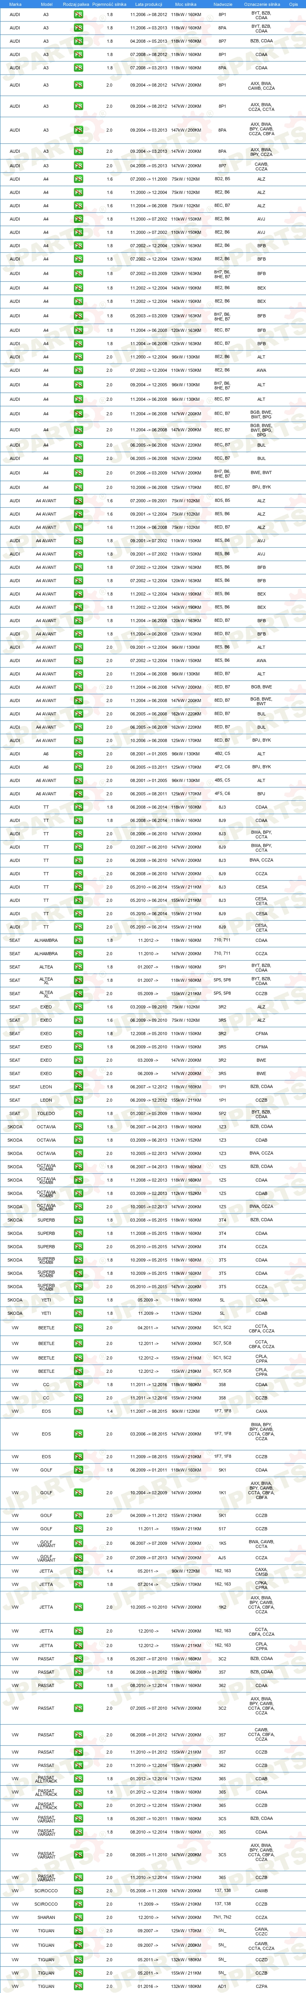Click the fuel icon in VW SCIROCCO CAWB row

78,1890
